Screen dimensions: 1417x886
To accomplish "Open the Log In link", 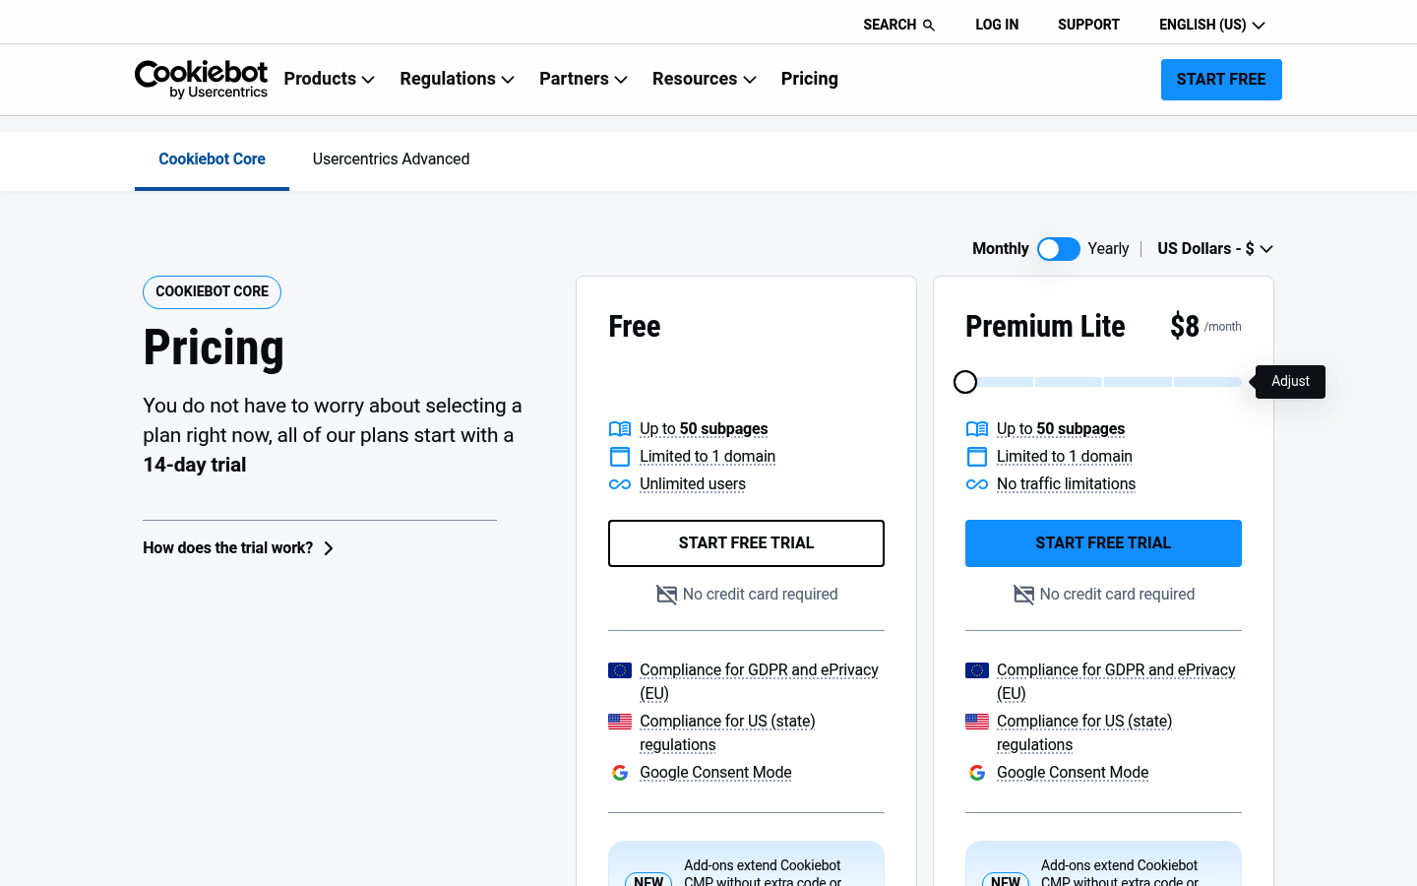I will (x=997, y=25).
